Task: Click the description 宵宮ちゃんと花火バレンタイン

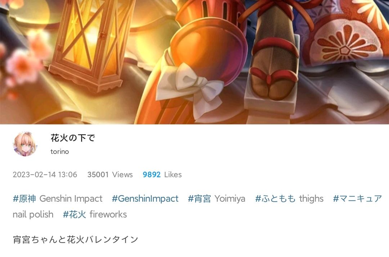Action: point(75,239)
